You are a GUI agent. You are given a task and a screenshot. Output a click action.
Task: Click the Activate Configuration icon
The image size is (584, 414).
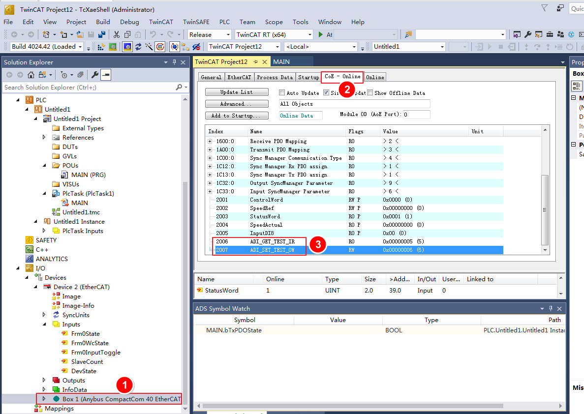pyautogui.click(x=101, y=47)
